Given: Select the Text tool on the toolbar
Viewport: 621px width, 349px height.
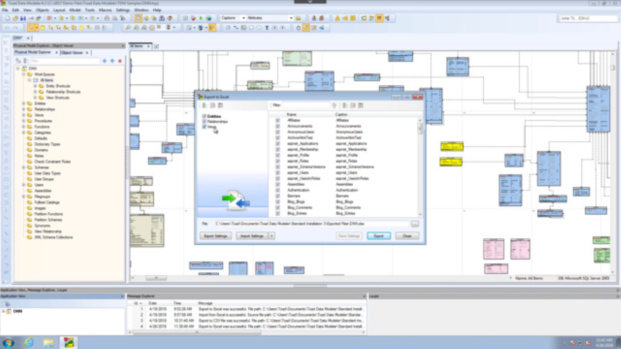Looking at the screenshot, I should [266, 28].
